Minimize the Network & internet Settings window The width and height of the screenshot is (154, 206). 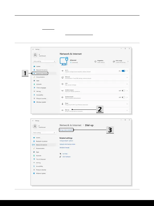pyautogui.click(x=121, y=49)
